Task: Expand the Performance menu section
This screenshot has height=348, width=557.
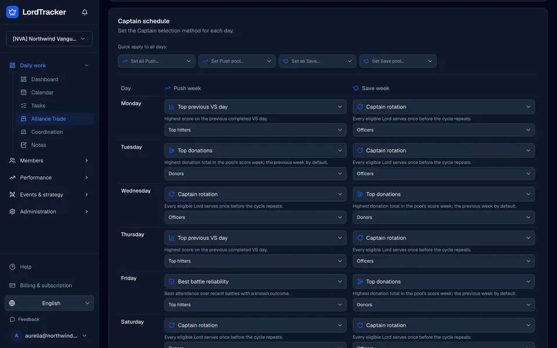Action: (49, 177)
